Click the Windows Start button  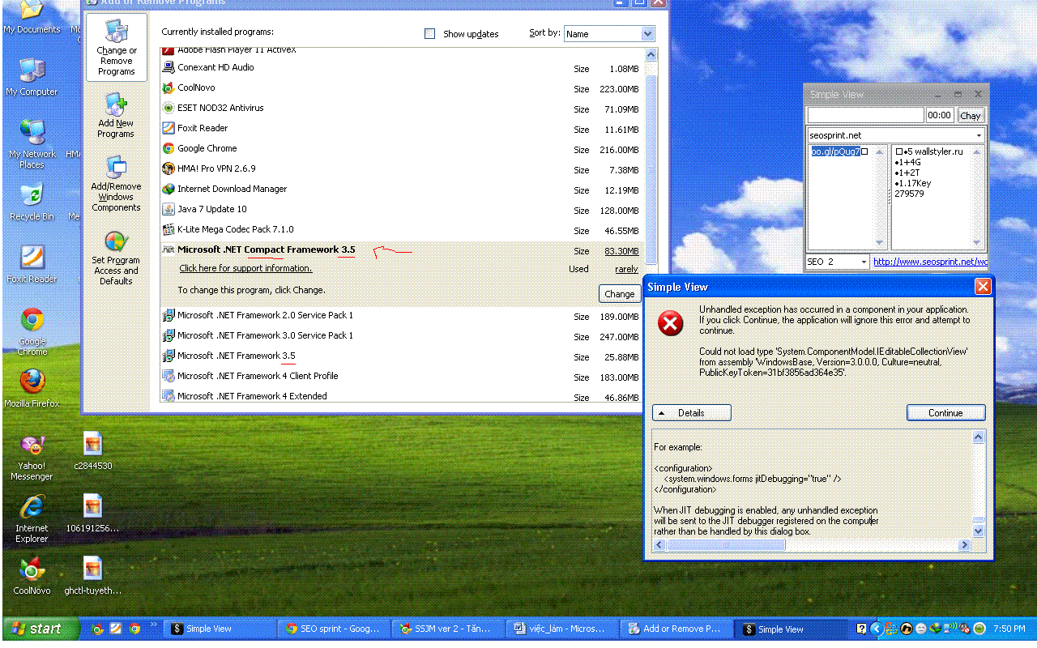coord(41,629)
